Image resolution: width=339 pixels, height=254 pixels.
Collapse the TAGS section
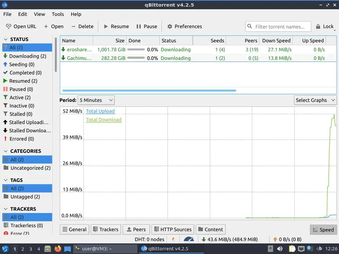point(6,180)
